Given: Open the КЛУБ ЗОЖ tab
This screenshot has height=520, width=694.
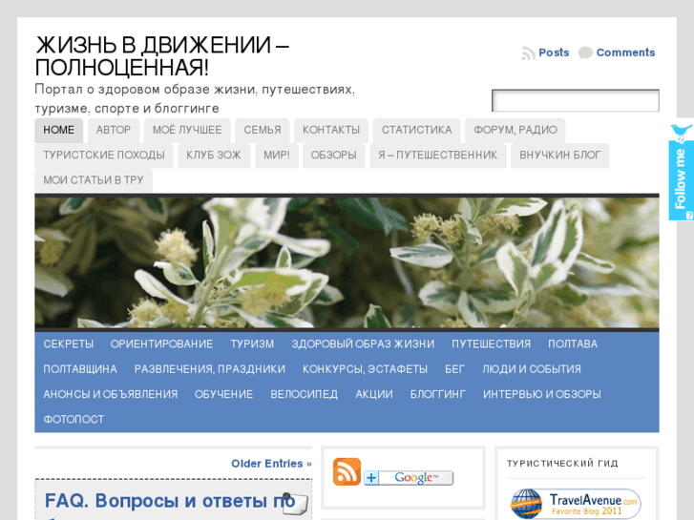Looking at the screenshot, I should click(213, 156).
